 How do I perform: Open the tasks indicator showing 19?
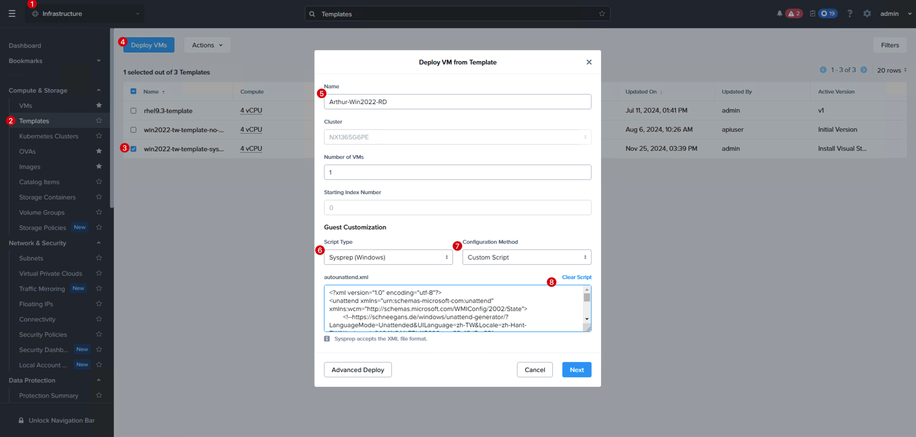[828, 14]
